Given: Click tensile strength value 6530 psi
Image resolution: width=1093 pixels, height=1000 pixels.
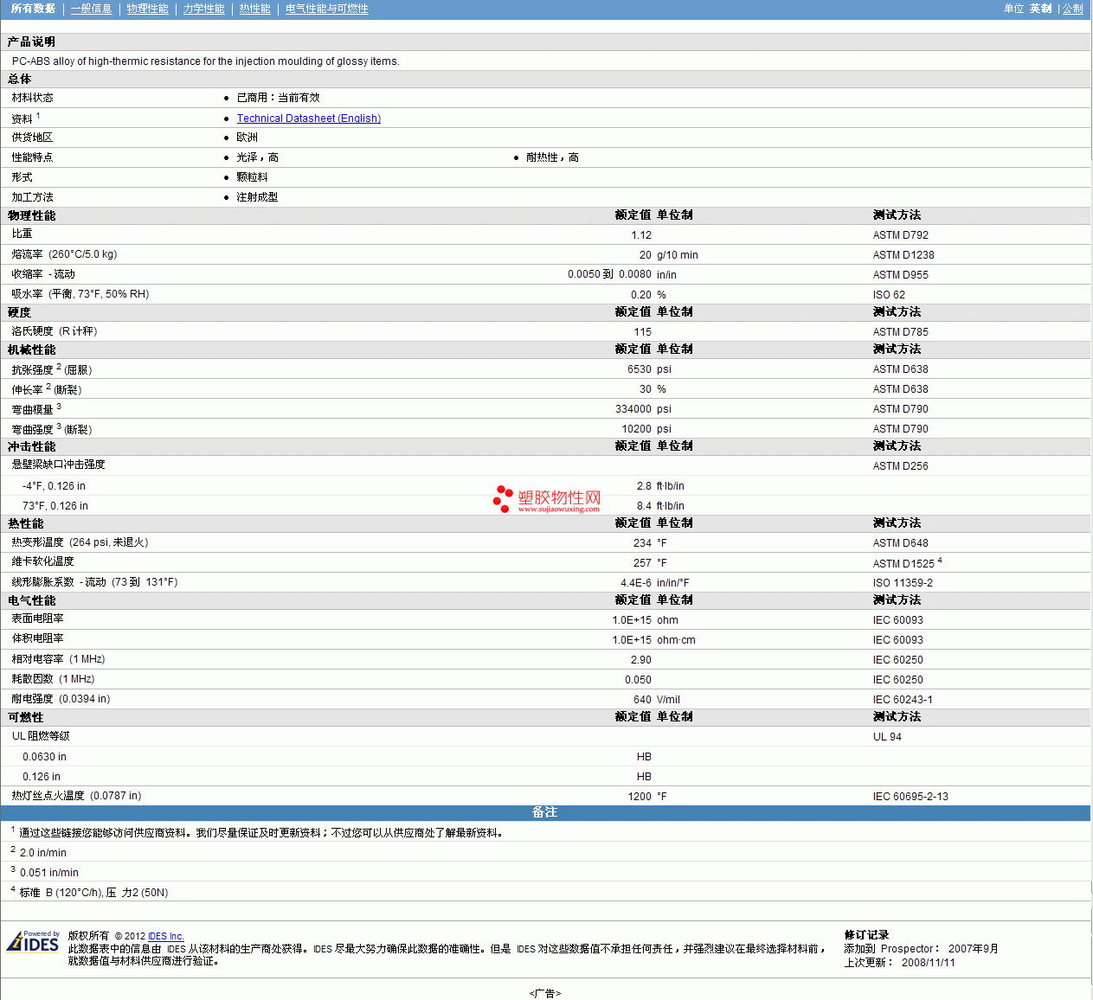Looking at the screenshot, I should 649,369.
